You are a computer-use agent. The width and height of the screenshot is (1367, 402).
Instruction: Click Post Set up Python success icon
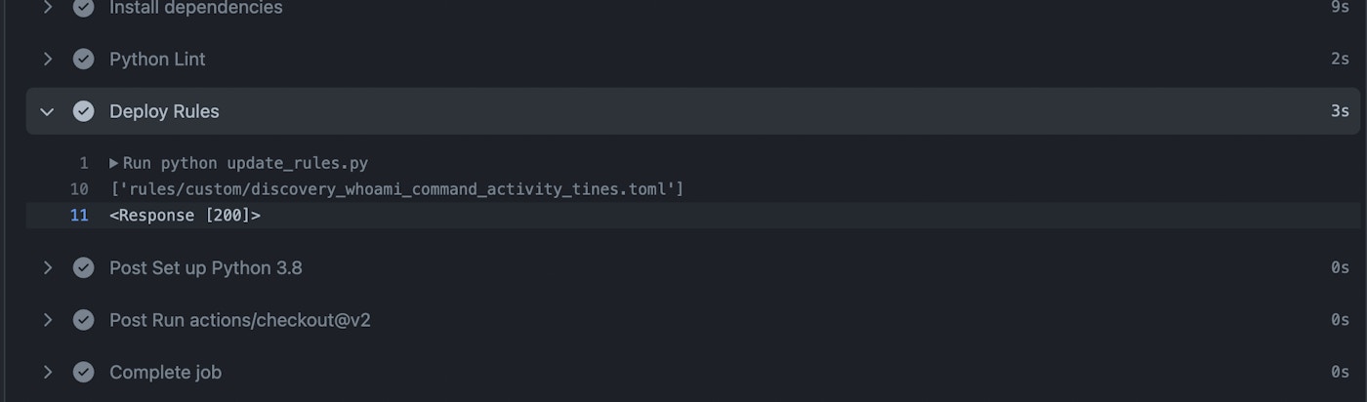(x=84, y=267)
